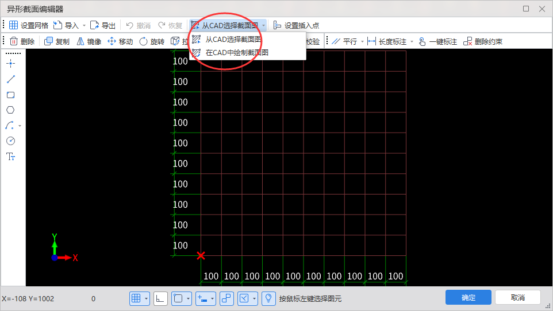
Task: Click the 从CAD选择截面图 toolbar button
Action: (225, 25)
